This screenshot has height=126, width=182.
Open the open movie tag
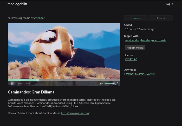click(159, 40)
